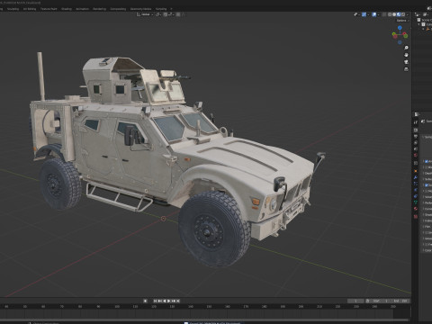Open the object visibility filter icon
The width and height of the screenshot is (432, 324).
click(355, 14)
